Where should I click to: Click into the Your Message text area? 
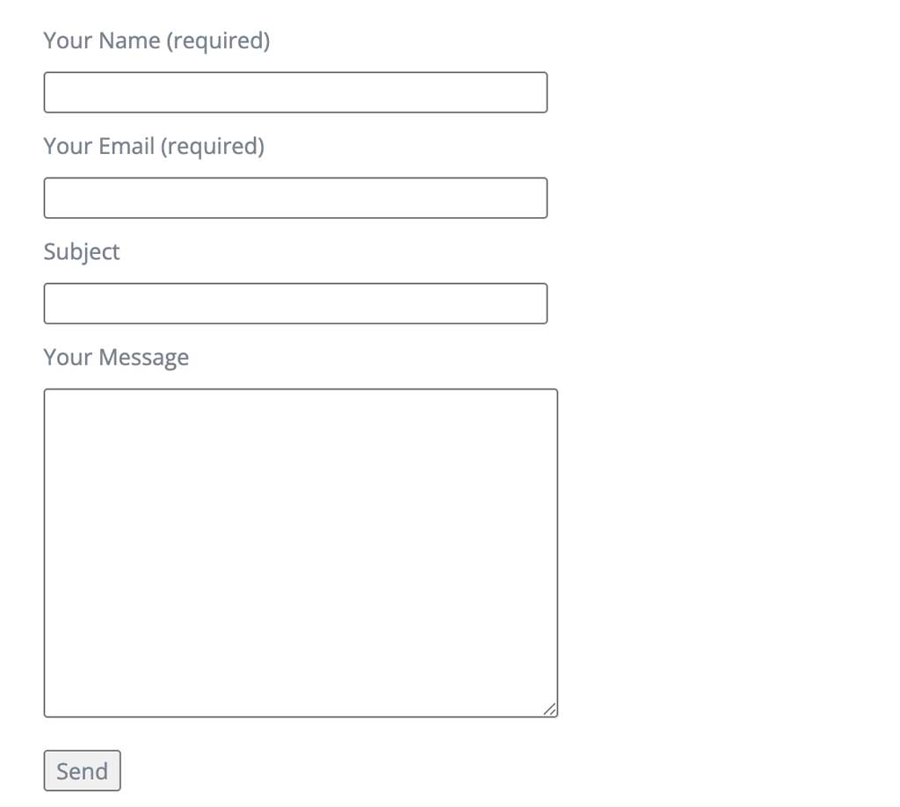[301, 552]
